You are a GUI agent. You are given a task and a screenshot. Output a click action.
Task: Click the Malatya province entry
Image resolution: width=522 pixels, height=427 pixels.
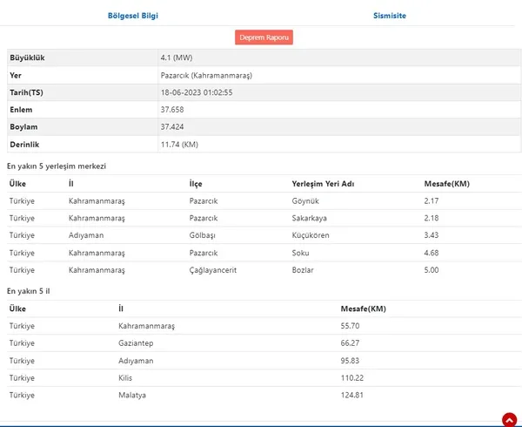tap(132, 396)
